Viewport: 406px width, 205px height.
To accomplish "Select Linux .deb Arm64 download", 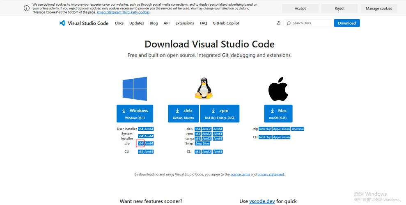I will [x=218, y=129].
